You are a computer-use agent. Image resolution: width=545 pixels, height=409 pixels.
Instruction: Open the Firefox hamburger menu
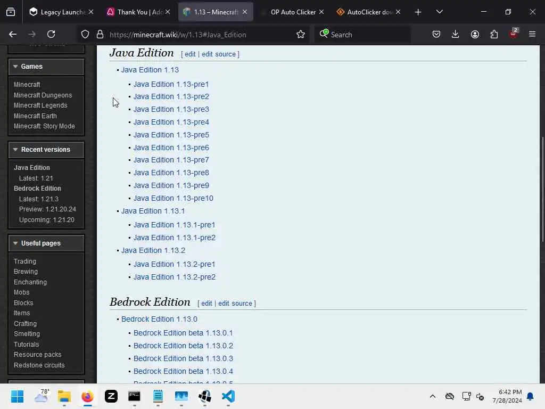[x=532, y=34]
